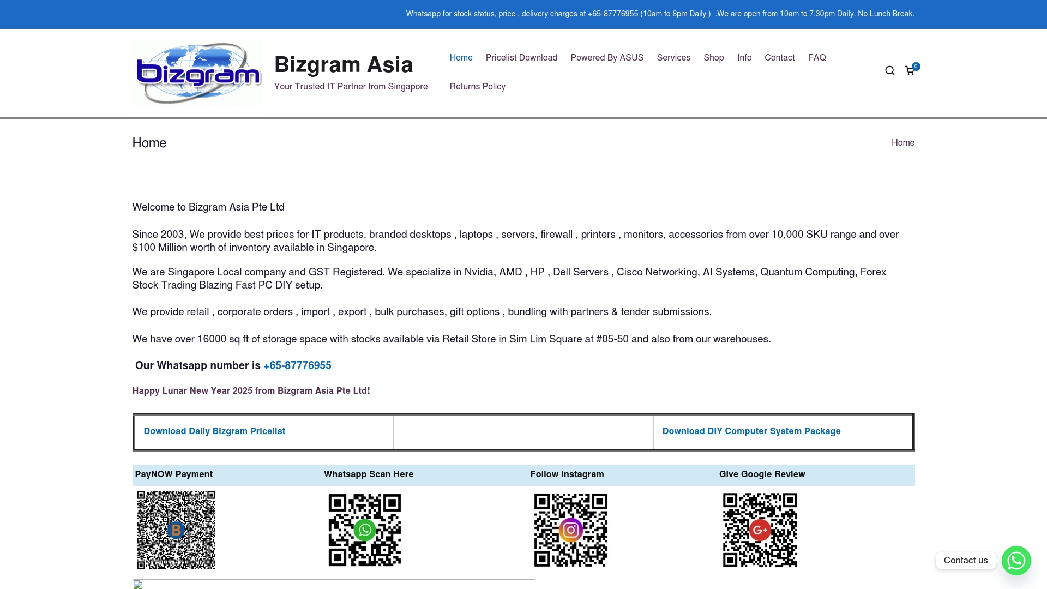This screenshot has height=589, width=1047.
Task: Click the 'Home' page heading
Action: point(149,142)
